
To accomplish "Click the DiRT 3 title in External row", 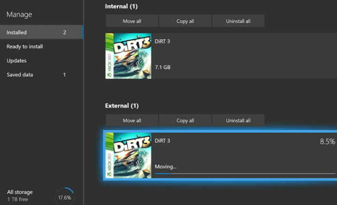I will (x=162, y=141).
